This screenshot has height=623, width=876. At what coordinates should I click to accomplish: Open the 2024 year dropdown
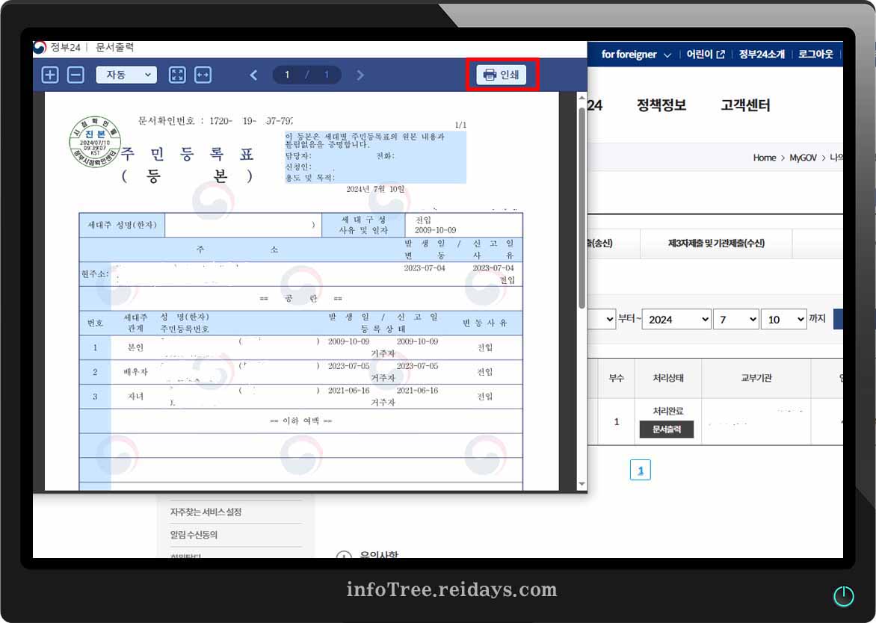tap(676, 319)
